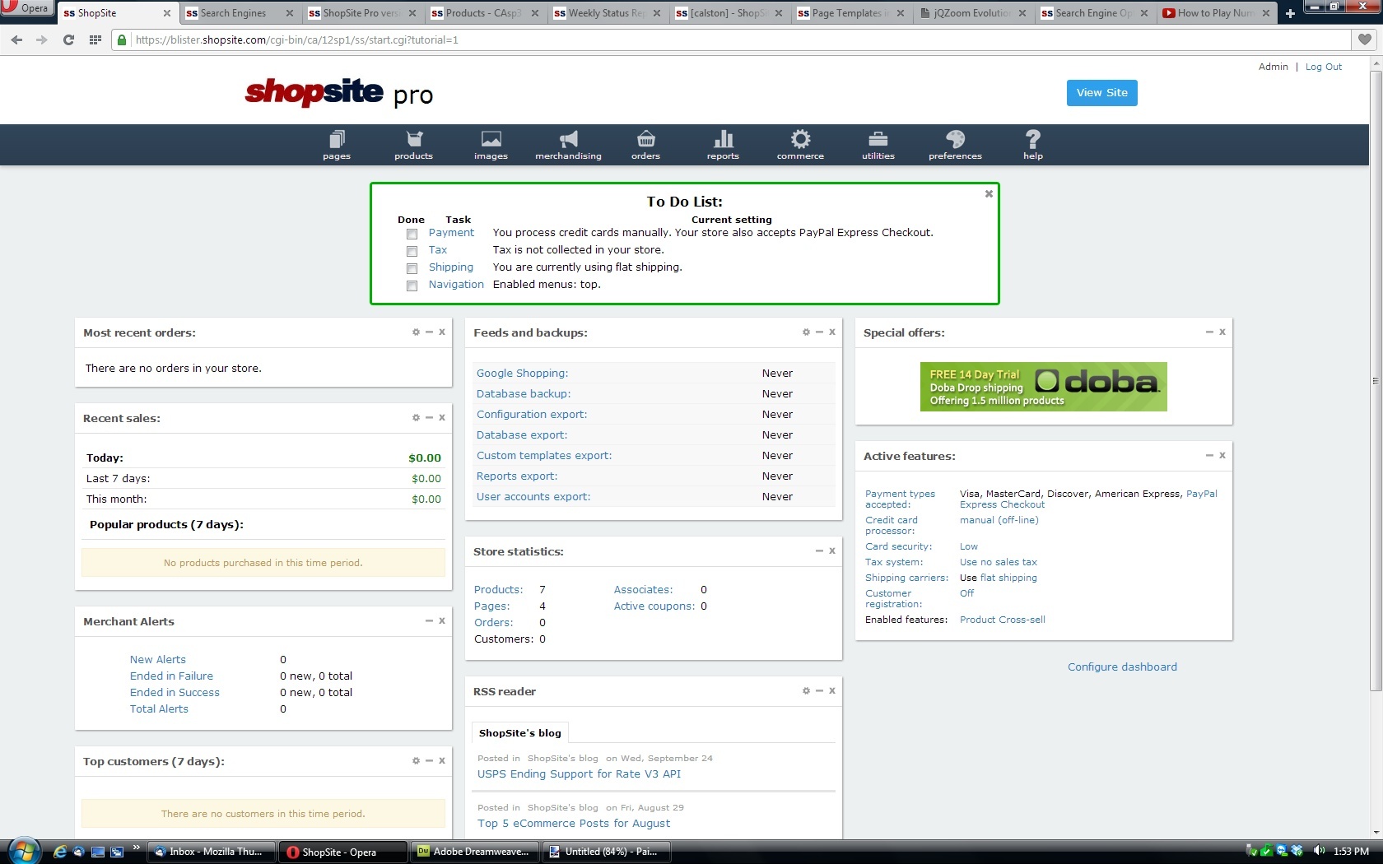The image size is (1383, 864).
Task: Click the View Site button
Action: (1101, 93)
